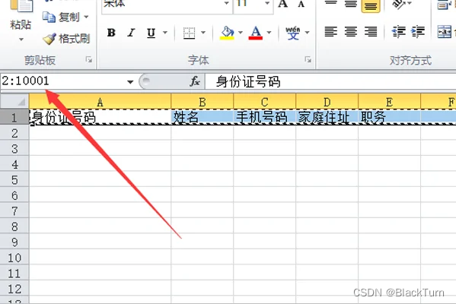Expand the Copy (复制) dropdown arrow

click(x=86, y=17)
